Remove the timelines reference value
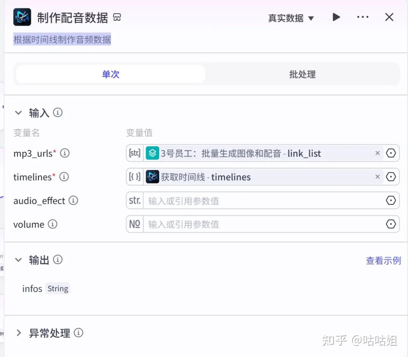 [x=377, y=177]
